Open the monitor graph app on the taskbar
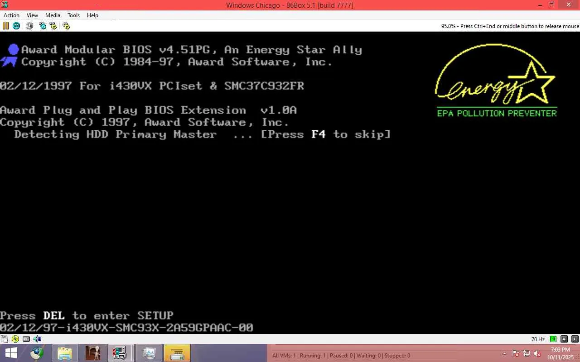Viewport: 580px width, 362px height. click(x=149, y=353)
